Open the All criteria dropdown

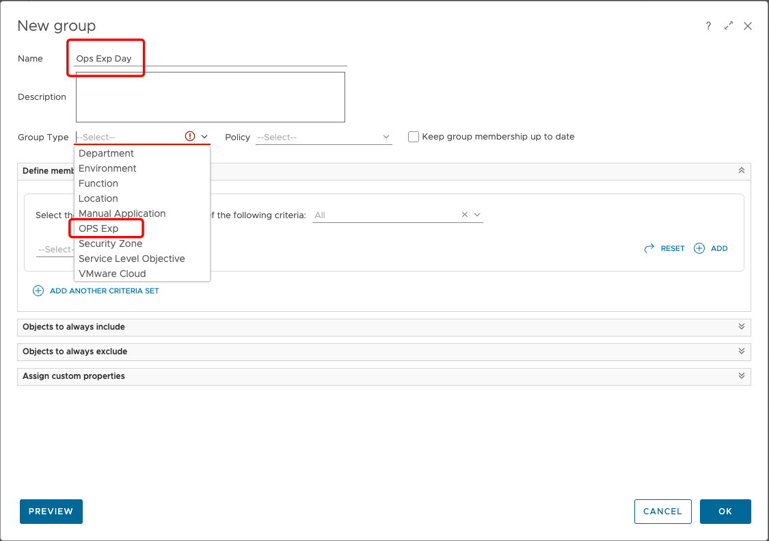[476, 214]
